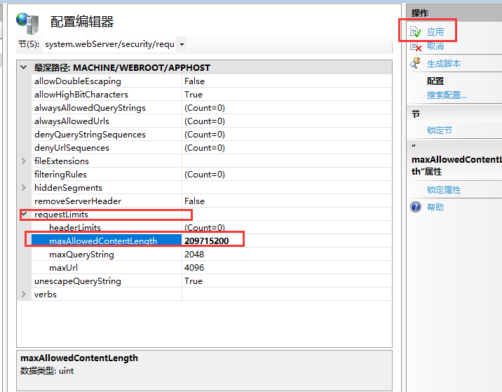This screenshot has height=392, width=502.
Task: Expand the verbs node
Action: point(25,295)
